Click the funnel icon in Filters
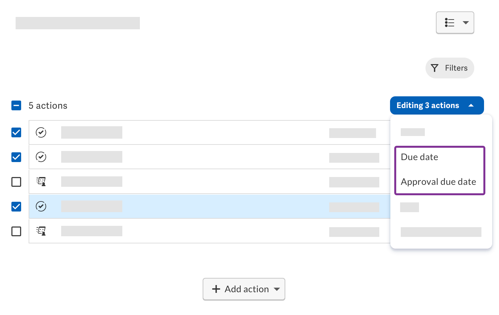This screenshot has width=499, height=315. [435, 68]
